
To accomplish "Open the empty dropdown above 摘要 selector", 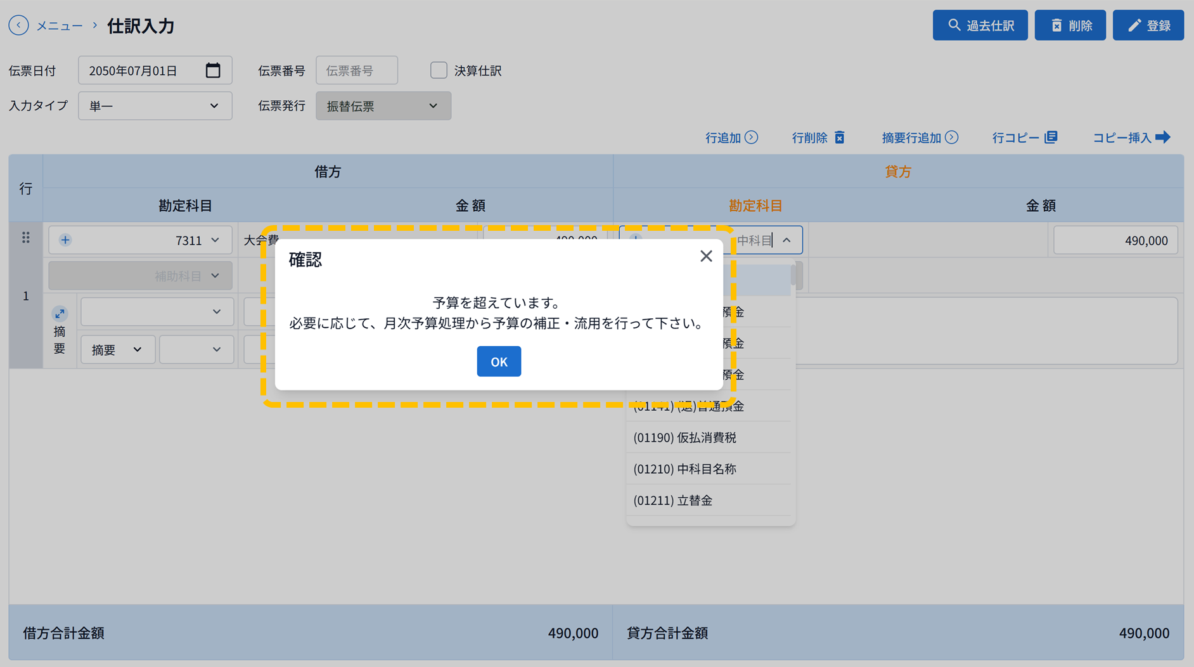I will click(x=157, y=312).
